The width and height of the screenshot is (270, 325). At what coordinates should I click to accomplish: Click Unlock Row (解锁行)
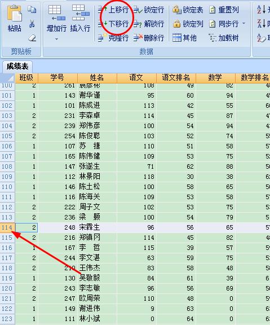pyautogui.click(x=149, y=24)
